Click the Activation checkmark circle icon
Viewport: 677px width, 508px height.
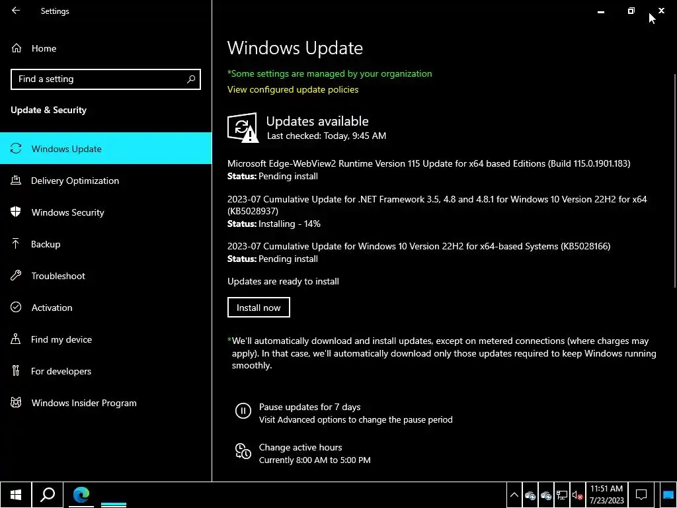16,307
